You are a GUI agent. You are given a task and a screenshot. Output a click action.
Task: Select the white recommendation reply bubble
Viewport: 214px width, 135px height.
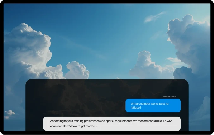[112, 124]
